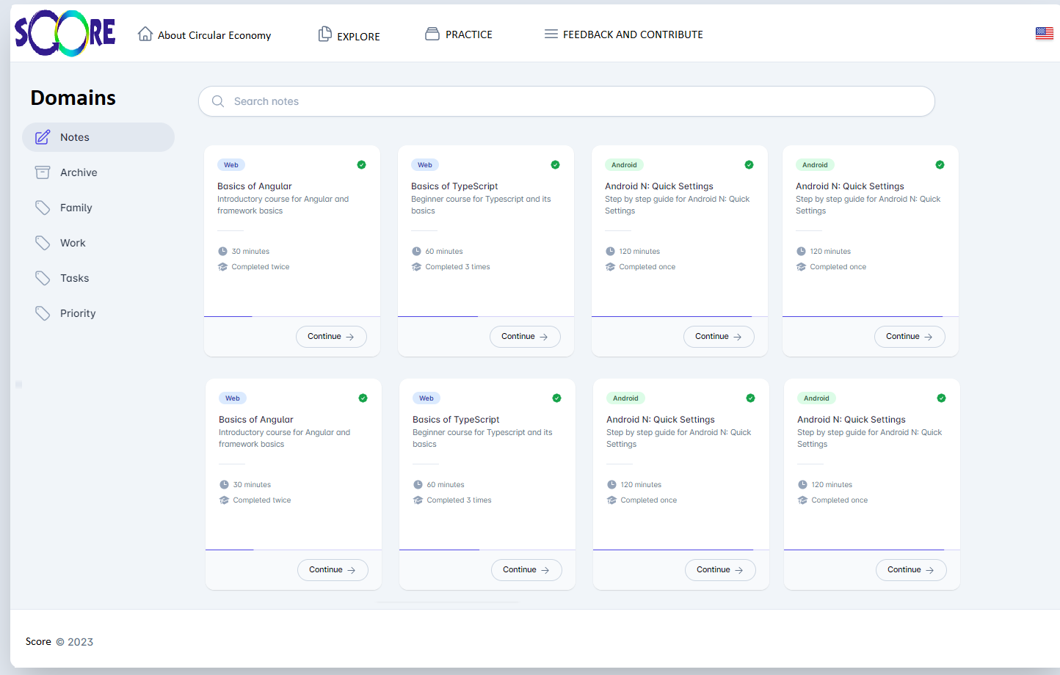
Task: Continue the first Basics of Angular course
Action: (331, 337)
